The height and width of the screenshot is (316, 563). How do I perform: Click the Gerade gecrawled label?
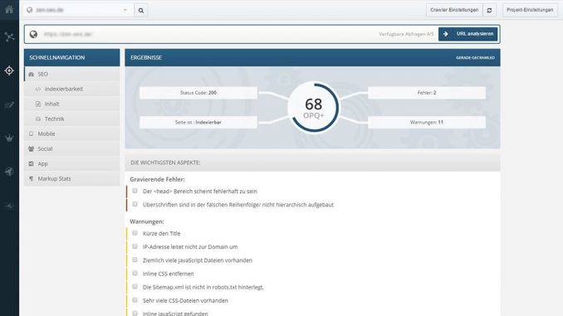pyautogui.click(x=475, y=58)
